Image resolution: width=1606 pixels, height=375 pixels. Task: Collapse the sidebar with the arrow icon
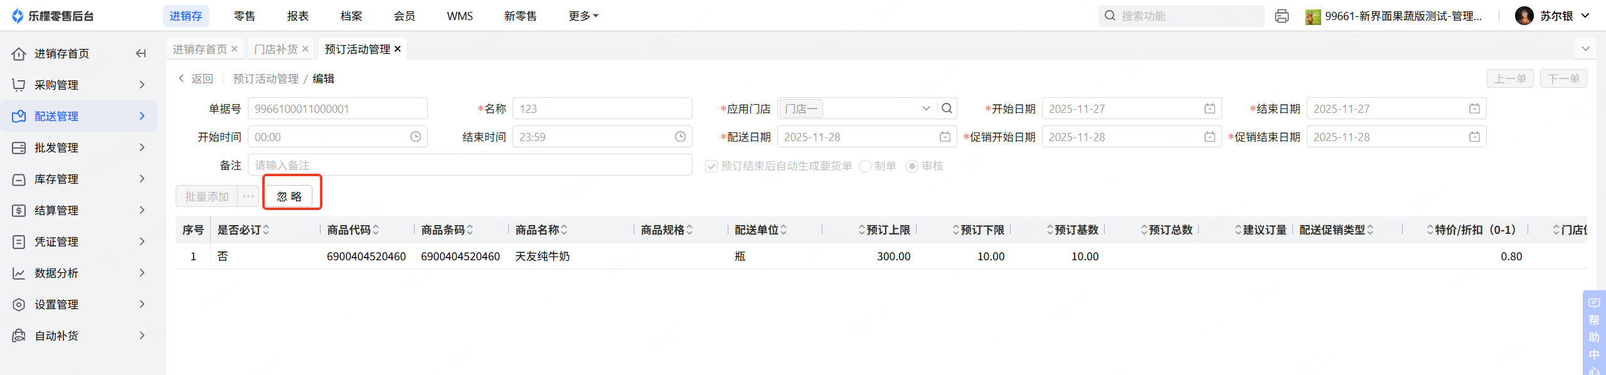click(x=141, y=53)
